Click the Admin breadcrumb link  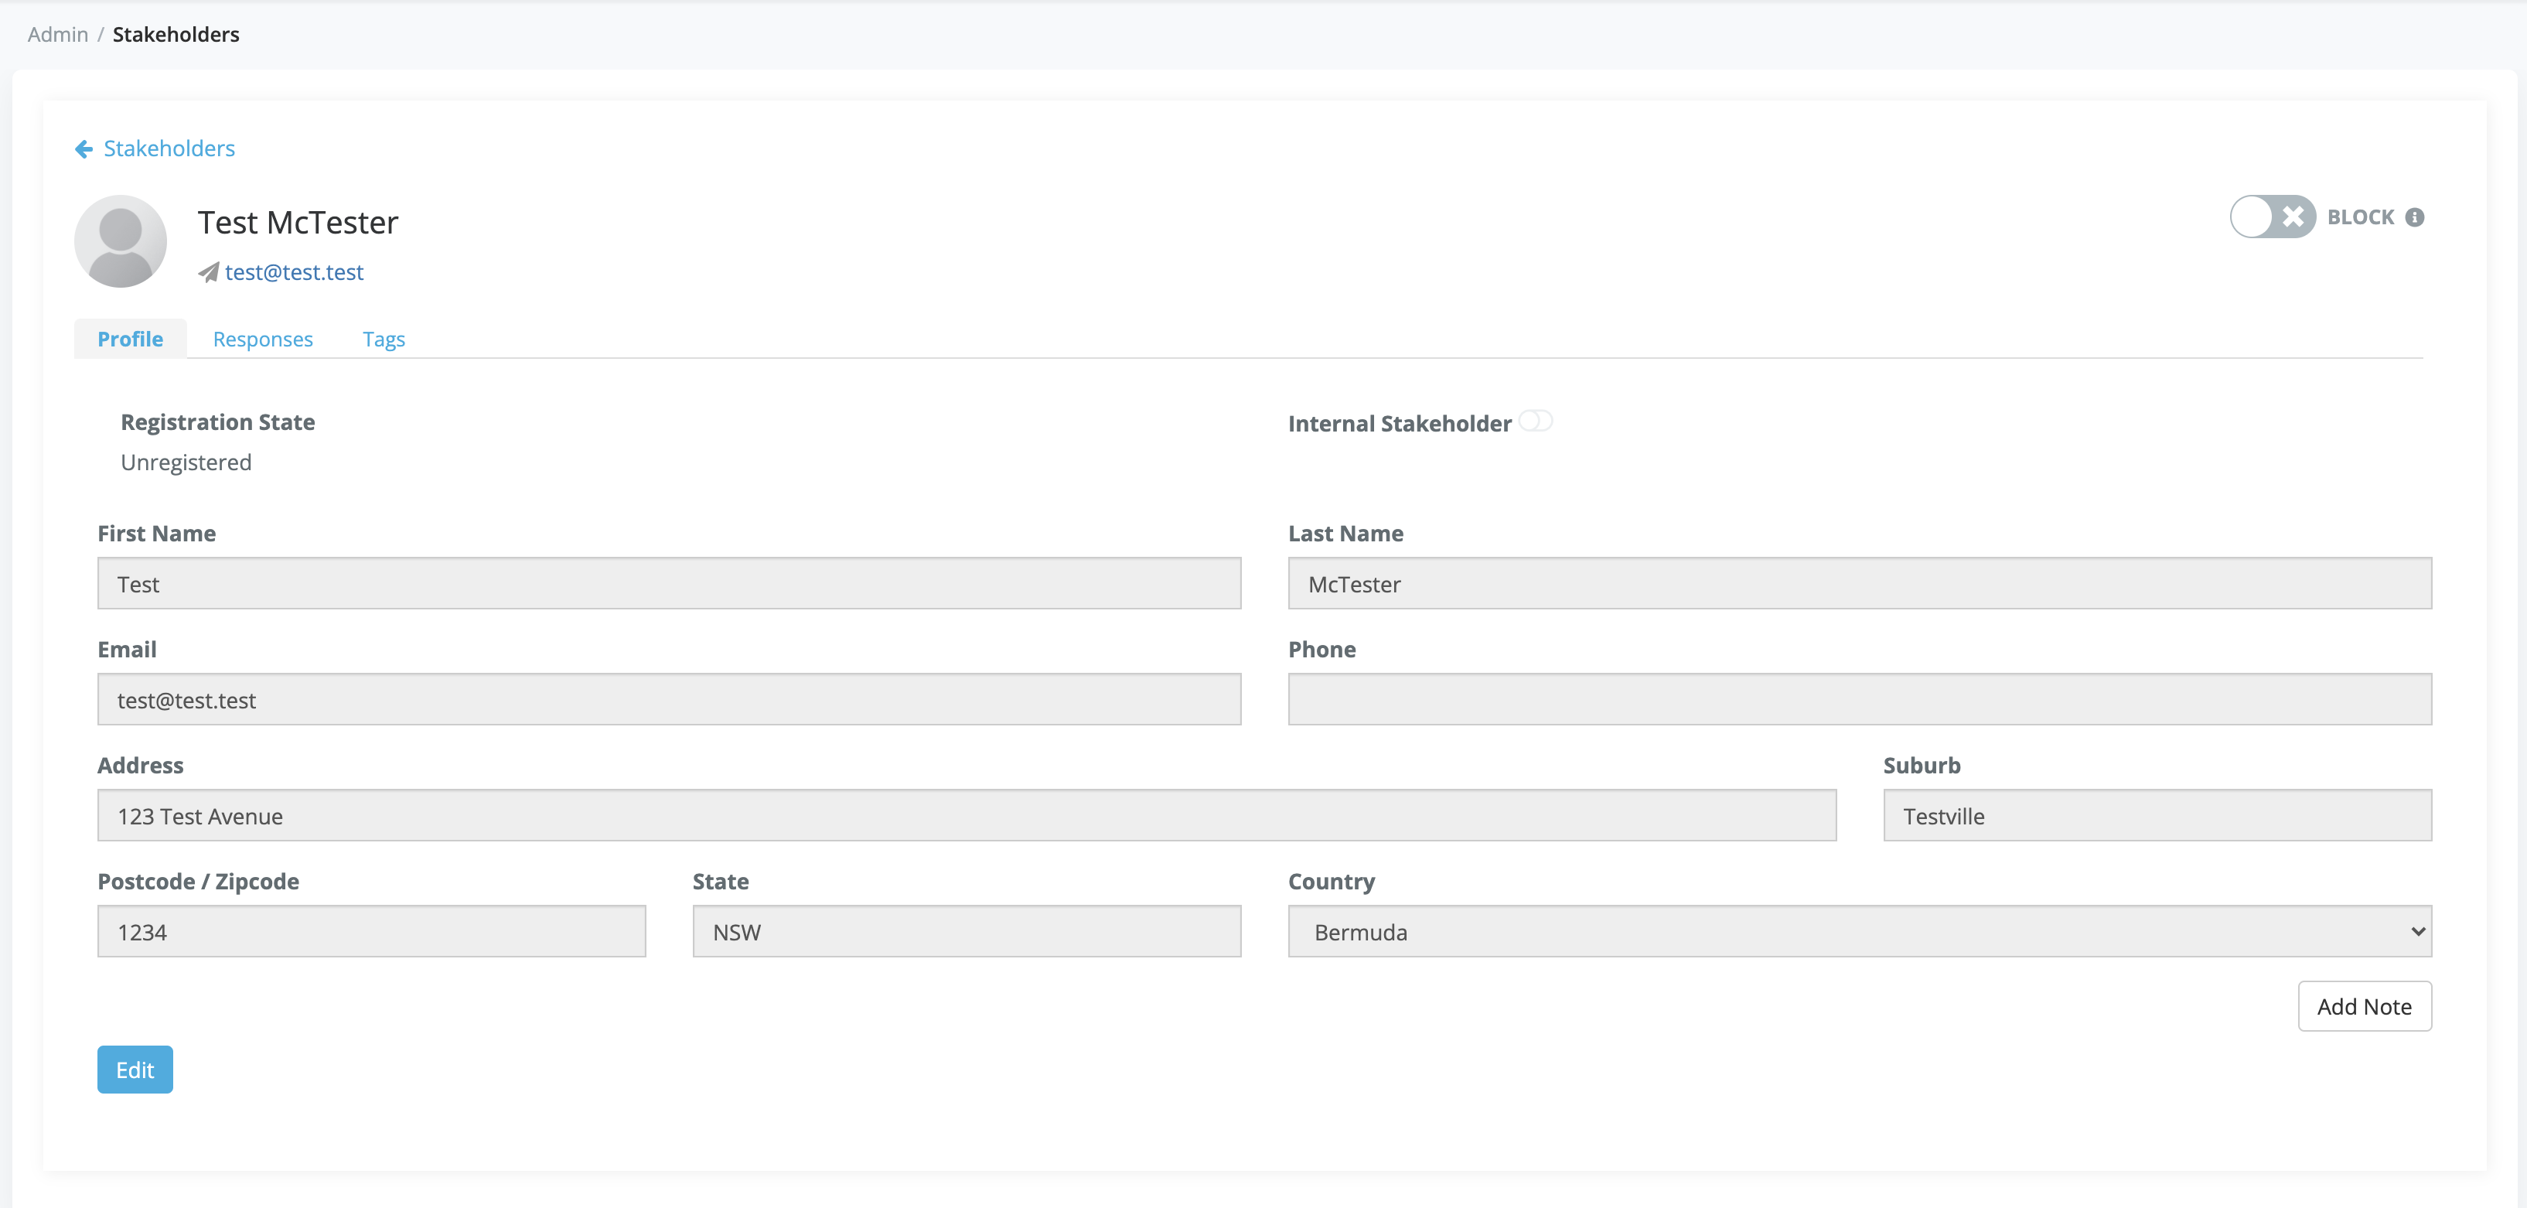(58, 34)
